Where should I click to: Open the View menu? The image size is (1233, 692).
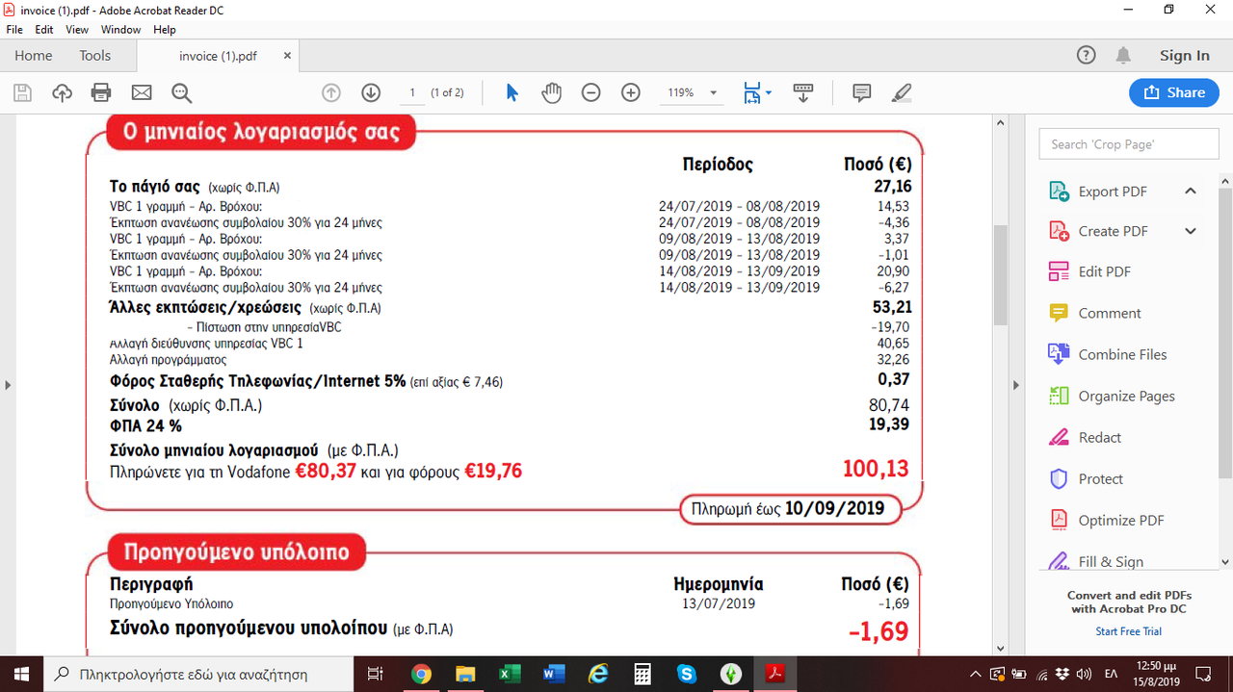(77, 30)
